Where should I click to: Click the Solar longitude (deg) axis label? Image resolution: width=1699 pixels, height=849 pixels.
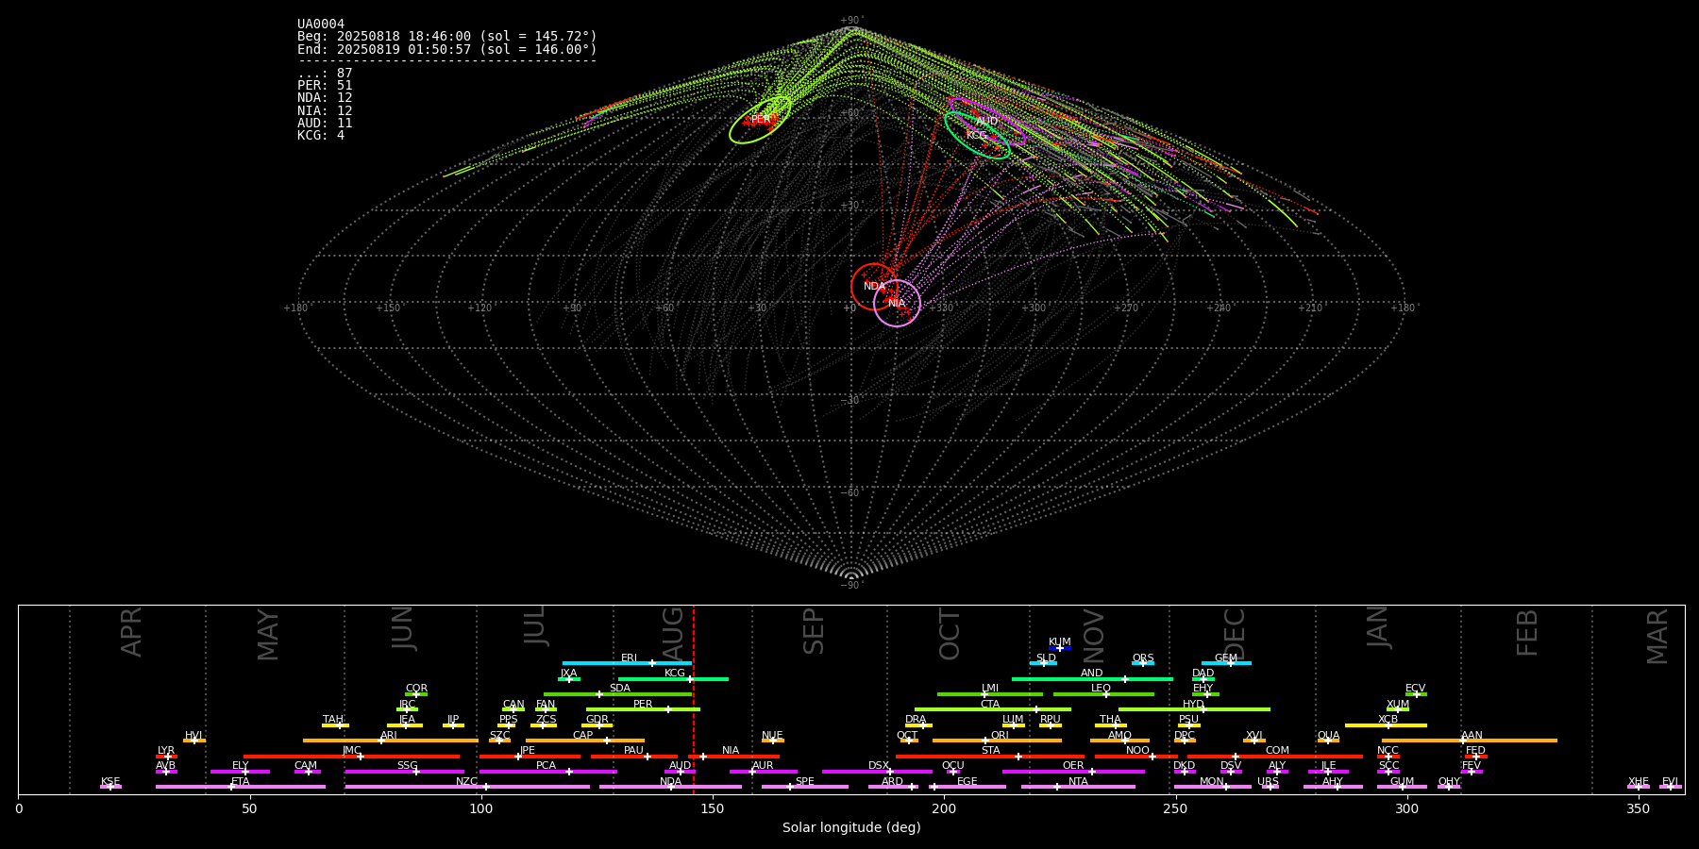851,827
